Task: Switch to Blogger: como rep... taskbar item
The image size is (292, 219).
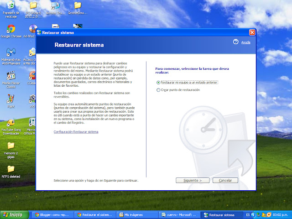Action: tap(53, 215)
